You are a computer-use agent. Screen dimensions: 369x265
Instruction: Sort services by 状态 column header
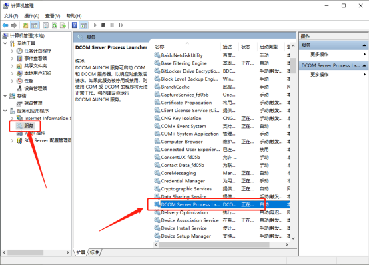246,47
